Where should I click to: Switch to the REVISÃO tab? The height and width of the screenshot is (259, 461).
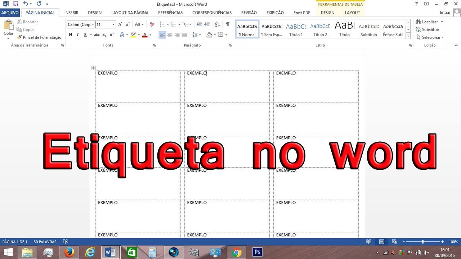tap(249, 13)
